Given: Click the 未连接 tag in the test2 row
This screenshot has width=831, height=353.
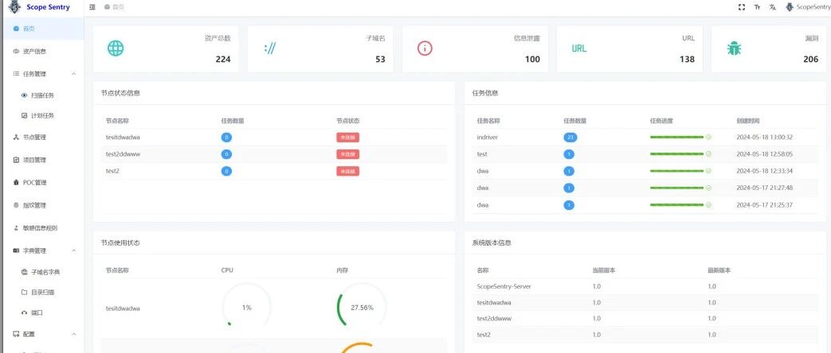Looking at the screenshot, I should click(347, 171).
